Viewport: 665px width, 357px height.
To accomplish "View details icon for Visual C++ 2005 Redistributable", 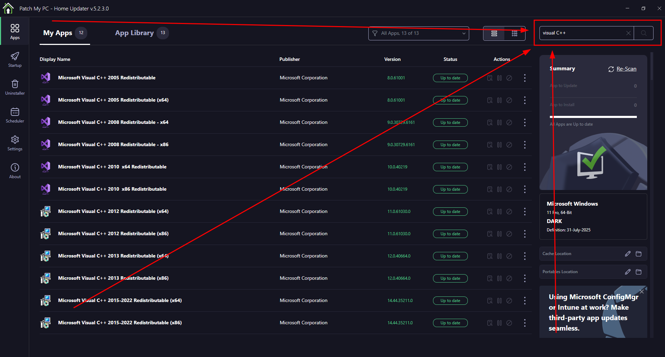I will [x=490, y=78].
